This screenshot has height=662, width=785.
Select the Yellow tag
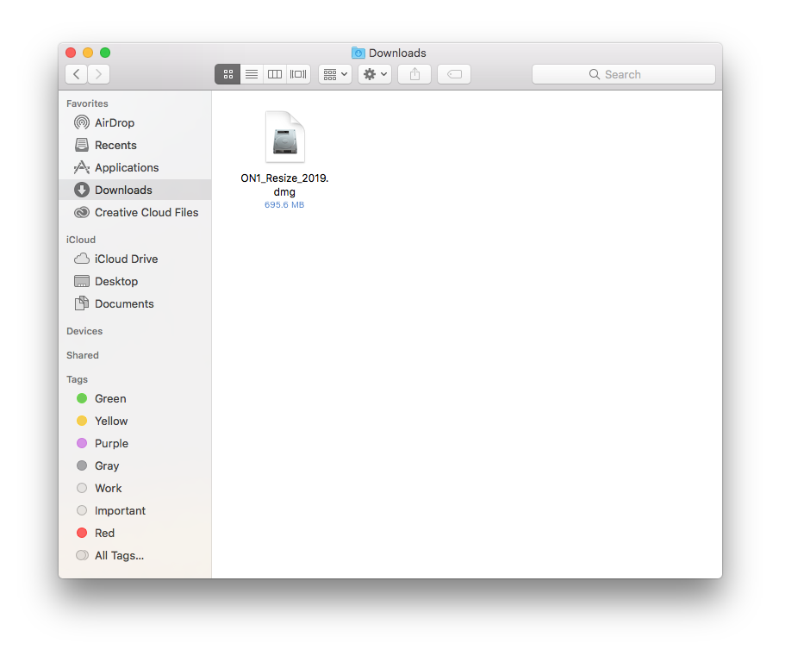click(x=134, y=422)
